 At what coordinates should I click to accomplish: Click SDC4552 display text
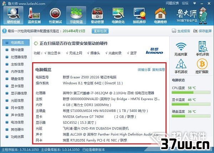(x=80, y=123)
